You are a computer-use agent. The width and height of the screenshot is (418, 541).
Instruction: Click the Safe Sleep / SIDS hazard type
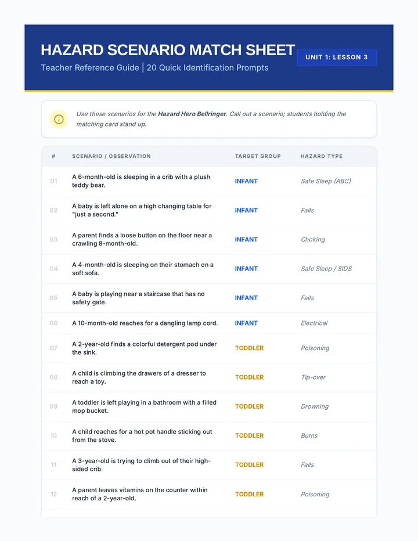326,269
